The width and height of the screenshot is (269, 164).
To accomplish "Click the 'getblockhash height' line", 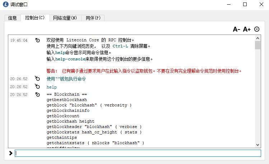I will [x=70, y=121].
